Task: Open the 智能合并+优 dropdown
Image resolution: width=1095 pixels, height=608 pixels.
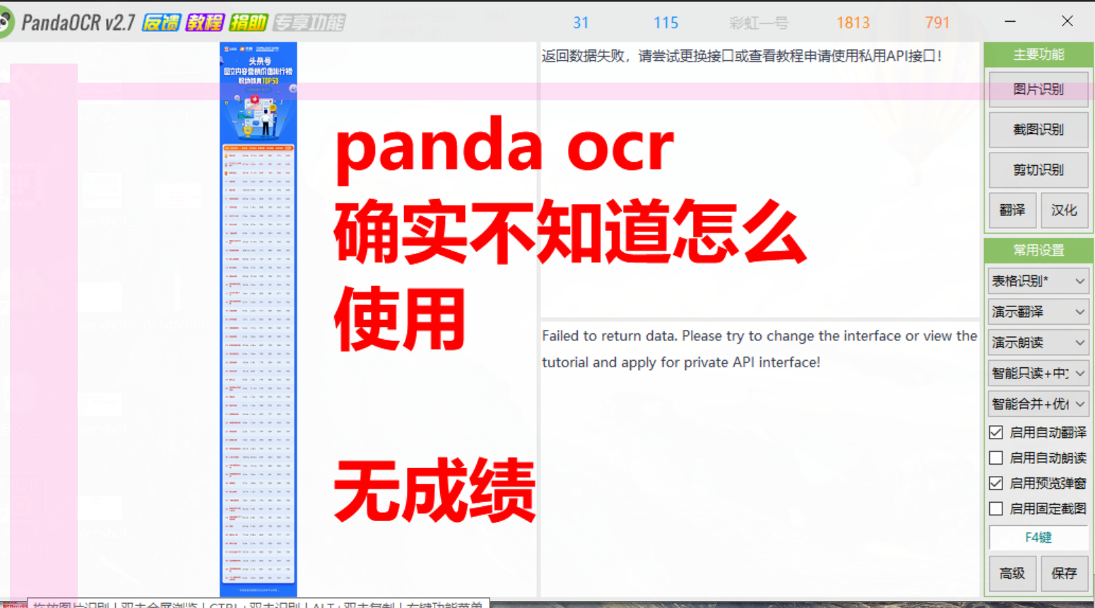Action: tap(1038, 404)
